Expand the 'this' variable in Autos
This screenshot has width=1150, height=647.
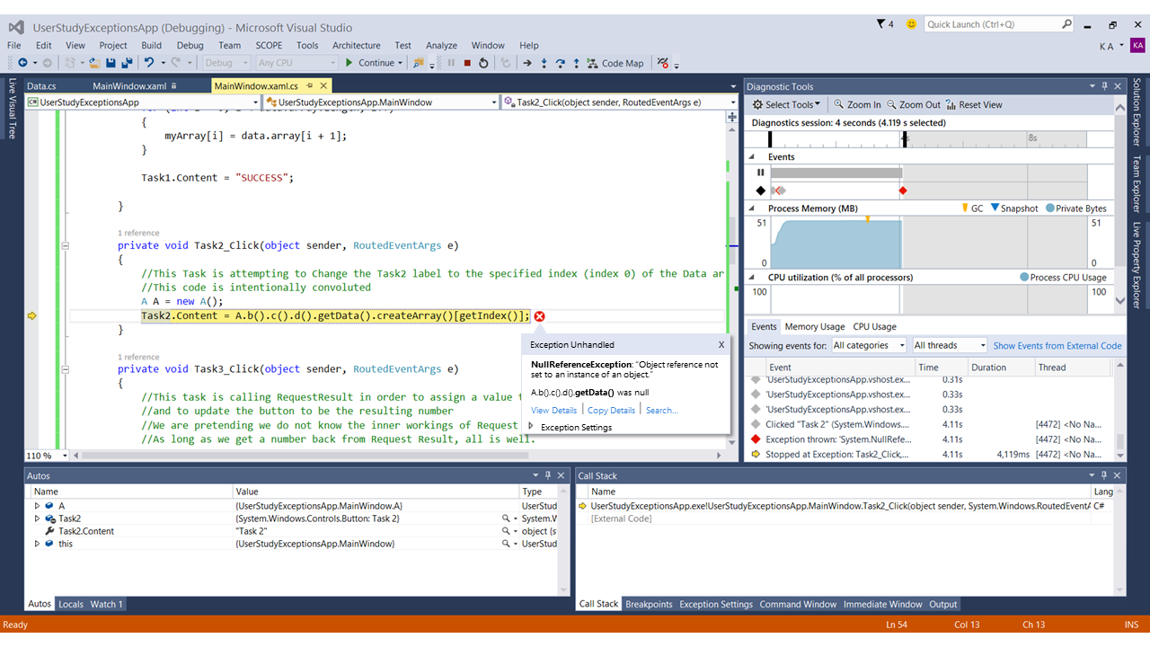click(37, 544)
